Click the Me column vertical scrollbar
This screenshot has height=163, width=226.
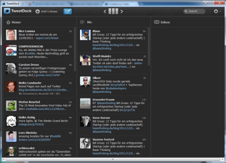[149, 46]
